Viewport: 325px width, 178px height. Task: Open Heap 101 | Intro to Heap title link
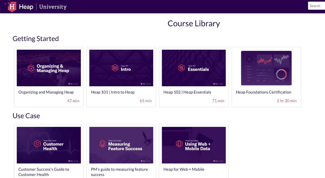pos(113,92)
